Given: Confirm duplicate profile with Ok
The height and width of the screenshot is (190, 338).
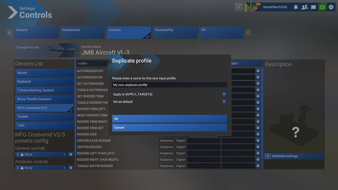Looking at the screenshot, I should pyautogui.click(x=169, y=119).
